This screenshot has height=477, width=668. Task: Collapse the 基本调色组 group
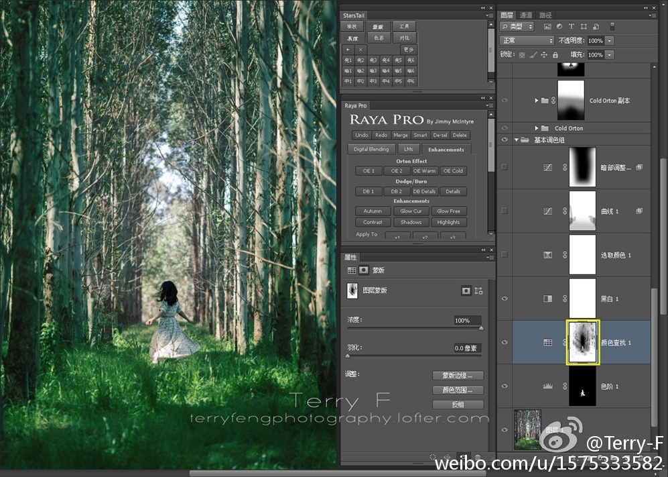click(517, 140)
